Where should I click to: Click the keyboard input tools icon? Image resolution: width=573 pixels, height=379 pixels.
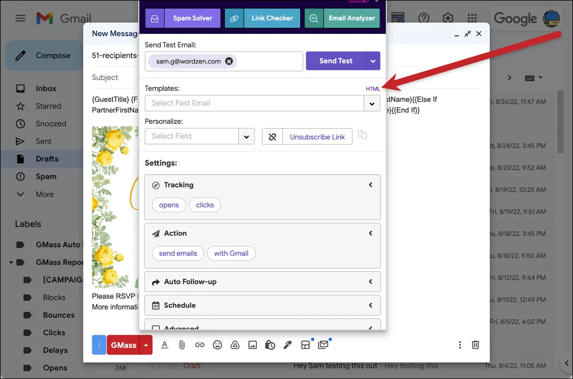click(529, 78)
